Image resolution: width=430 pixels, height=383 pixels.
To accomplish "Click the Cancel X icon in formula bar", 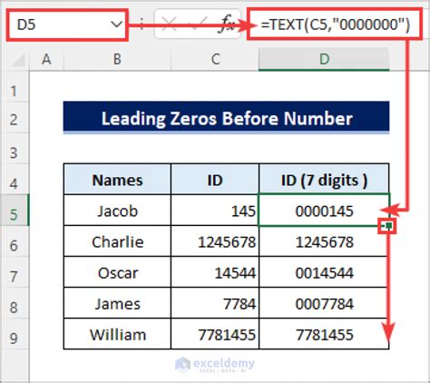I will (169, 25).
